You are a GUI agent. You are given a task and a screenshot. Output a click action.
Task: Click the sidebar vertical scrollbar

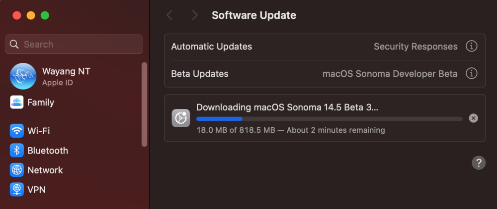coord(144,104)
